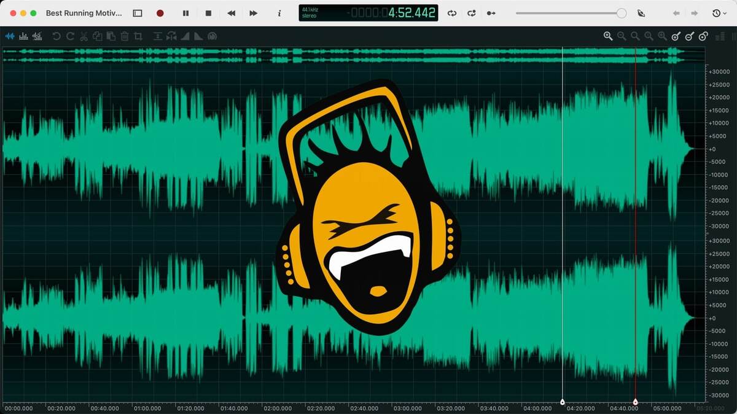Click 02:20.000 on the timeline ruler
The width and height of the screenshot is (737, 414).
[x=320, y=408]
